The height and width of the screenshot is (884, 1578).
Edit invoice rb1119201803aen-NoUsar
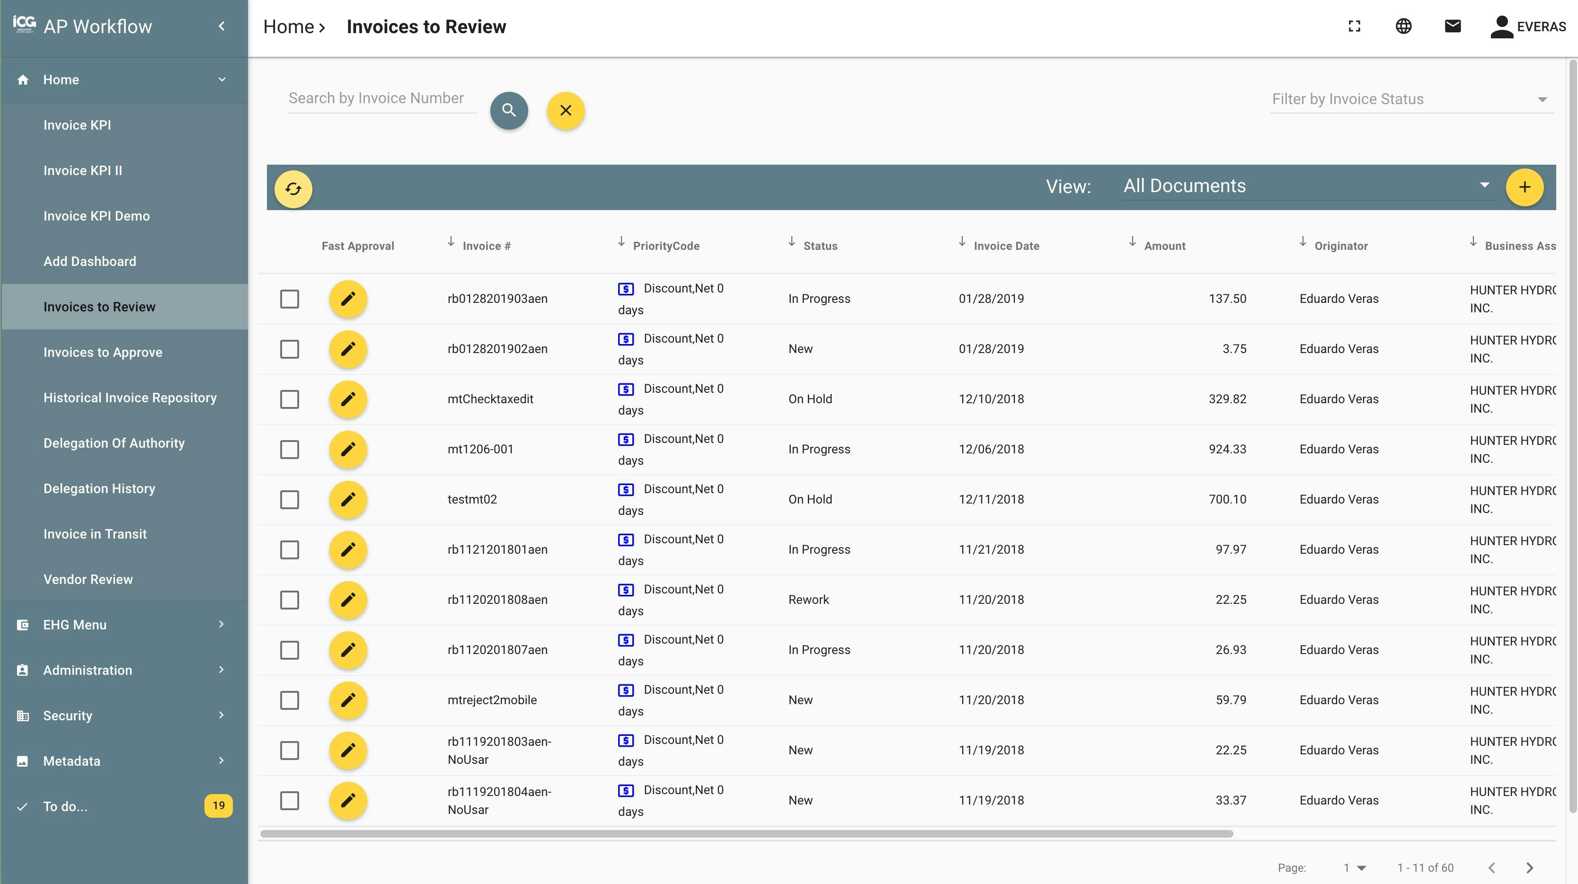[x=348, y=751]
